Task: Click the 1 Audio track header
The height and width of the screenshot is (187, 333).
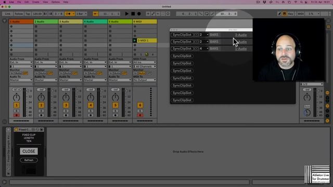Action: pyautogui.click(x=21, y=22)
